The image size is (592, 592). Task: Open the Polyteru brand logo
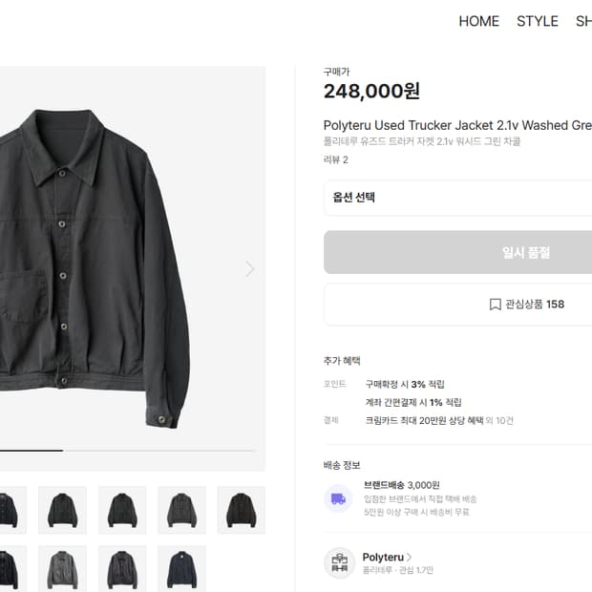click(x=339, y=563)
